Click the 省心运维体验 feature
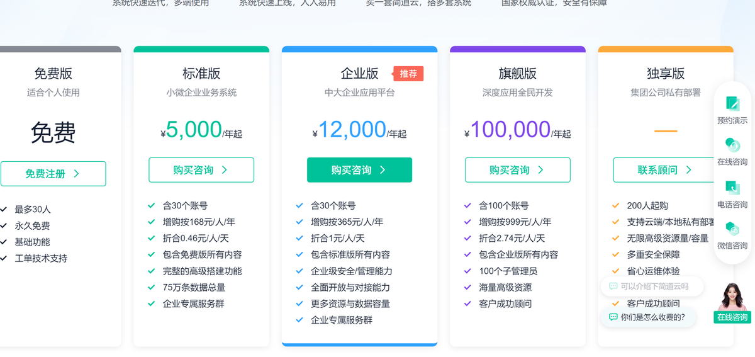 point(653,271)
